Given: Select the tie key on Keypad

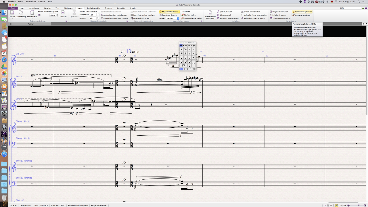Looking at the screenshot, I should 193,63.
